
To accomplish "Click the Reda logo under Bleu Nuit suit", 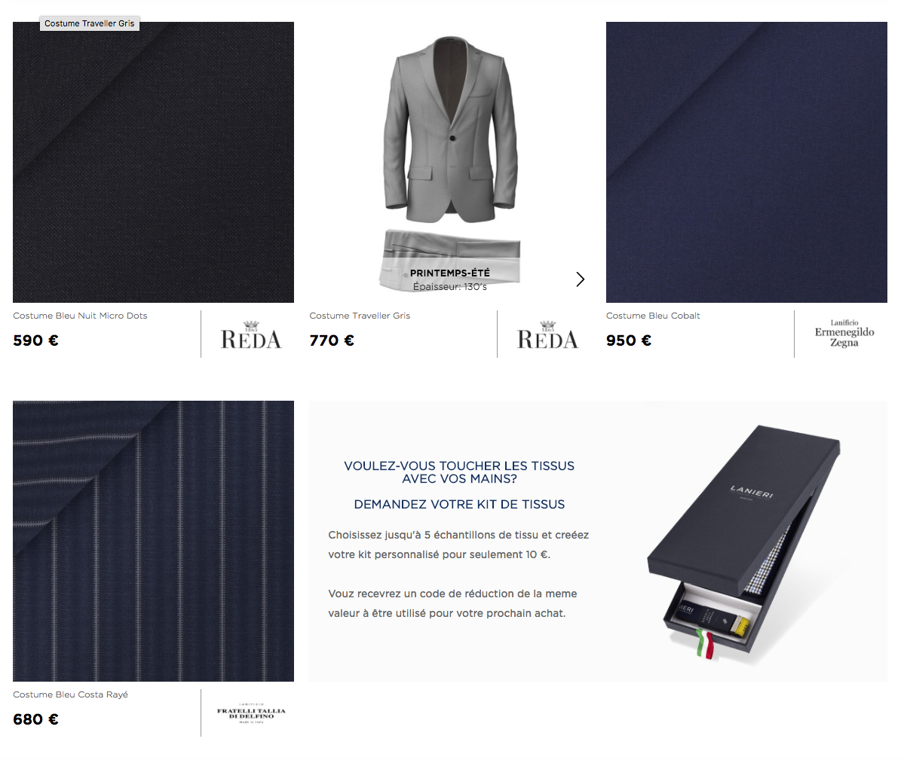I will click(251, 334).
